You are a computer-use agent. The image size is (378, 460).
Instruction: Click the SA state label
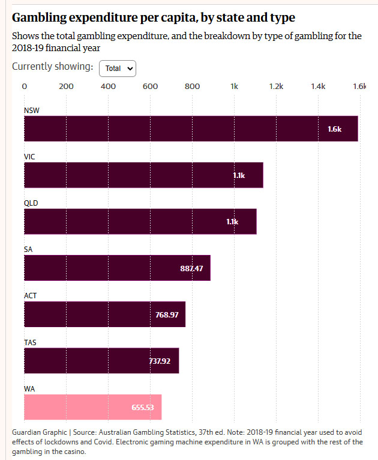(x=28, y=250)
